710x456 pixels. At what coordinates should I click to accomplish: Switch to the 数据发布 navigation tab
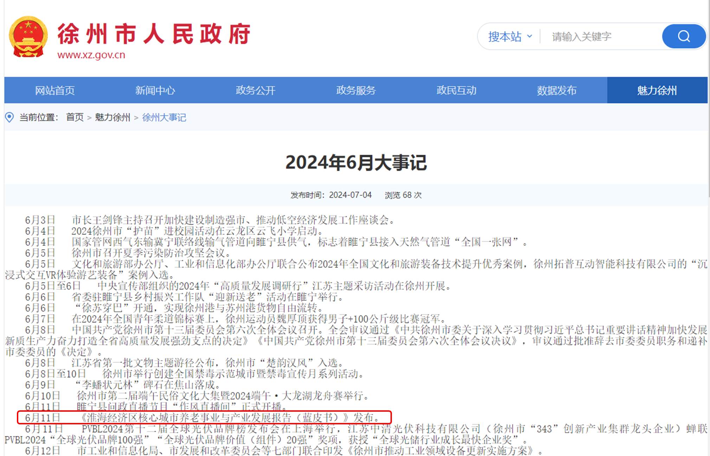tap(556, 90)
